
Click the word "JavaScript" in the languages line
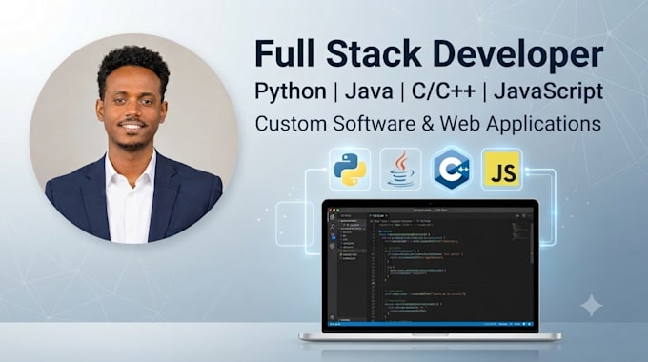548,91
